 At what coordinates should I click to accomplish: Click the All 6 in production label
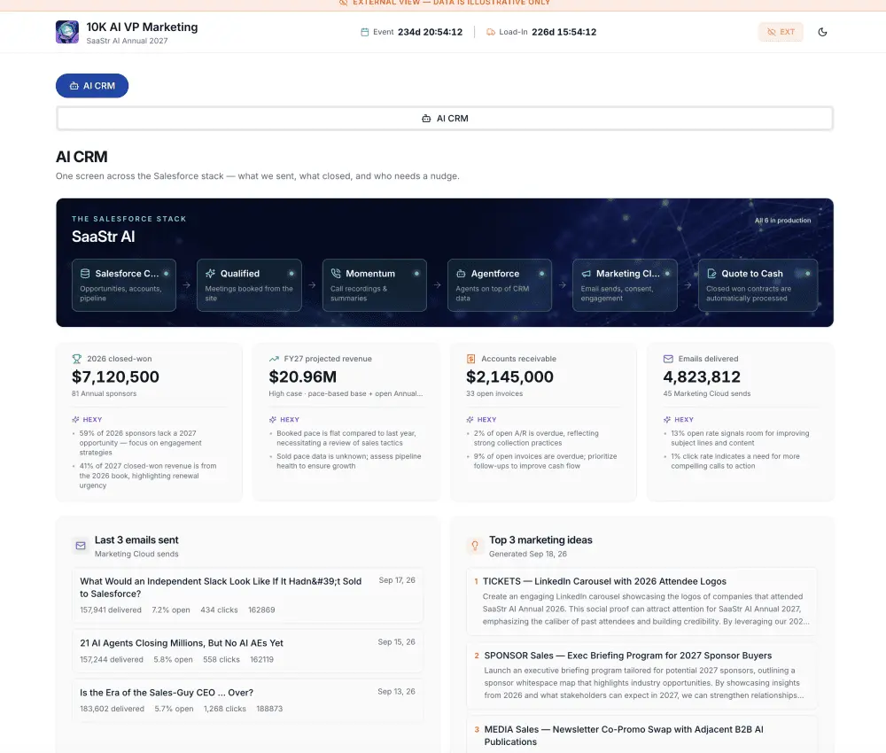(x=782, y=221)
